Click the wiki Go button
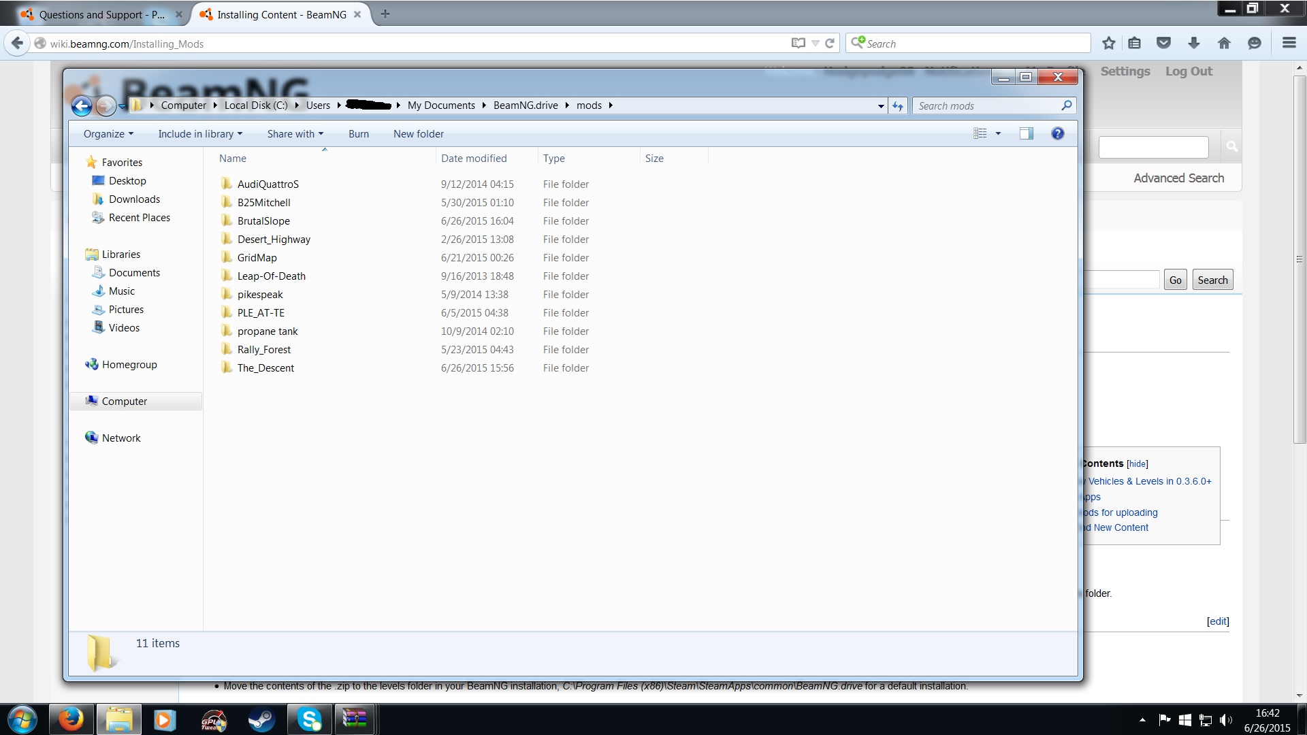 (x=1176, y=280)
